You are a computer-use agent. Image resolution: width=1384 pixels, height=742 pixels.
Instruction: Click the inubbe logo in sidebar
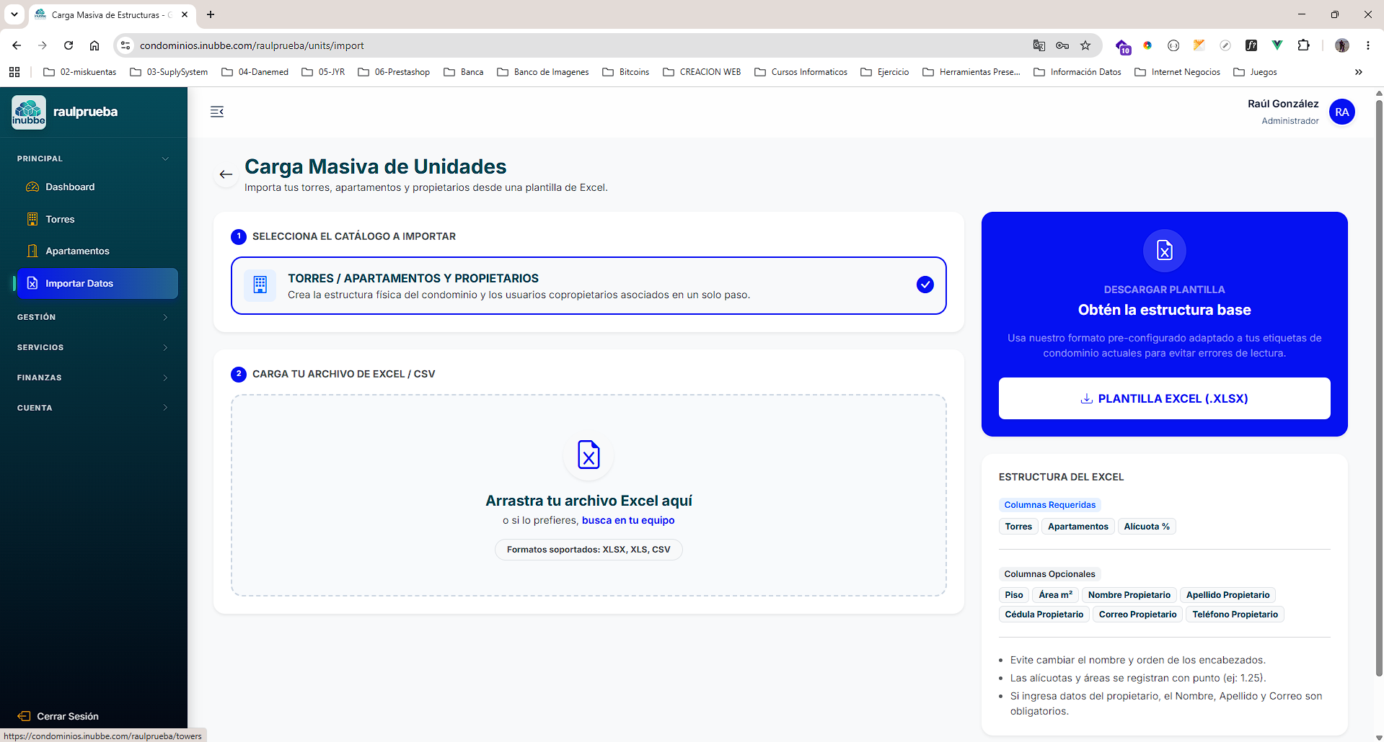coord(29,112)
